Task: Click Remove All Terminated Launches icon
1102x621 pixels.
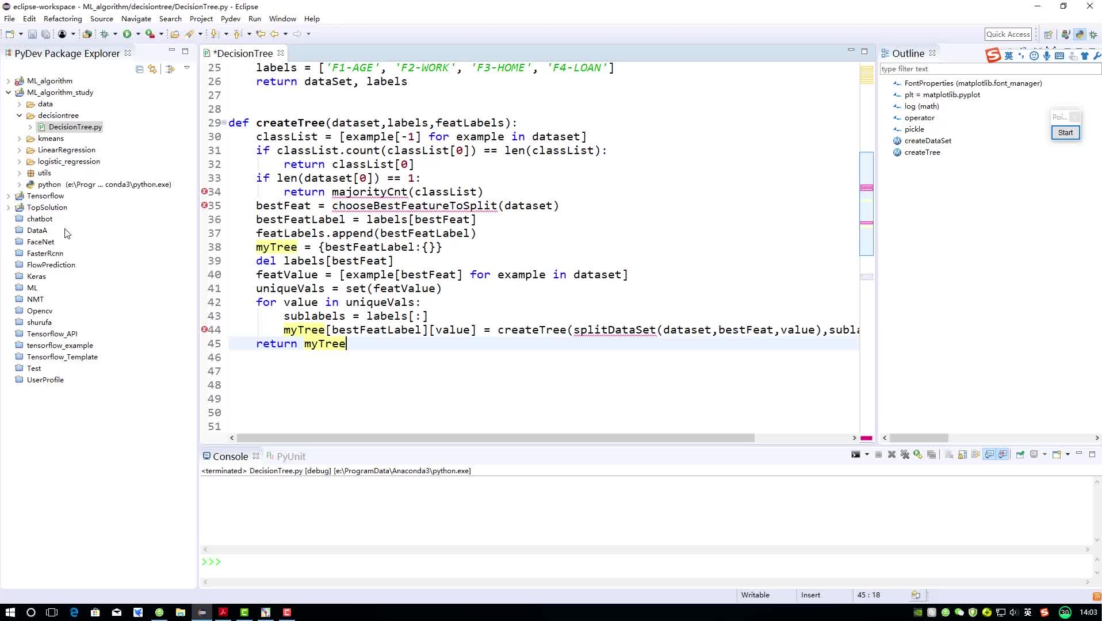Action: point(905,455)
